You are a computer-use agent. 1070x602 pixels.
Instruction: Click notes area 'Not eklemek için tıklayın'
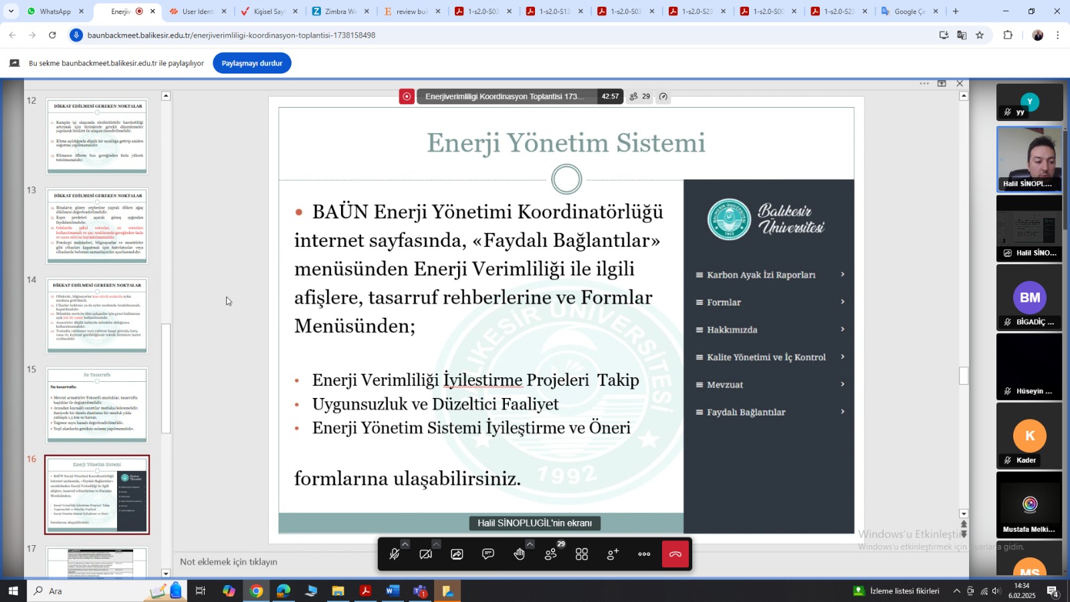click(x=229, y=562)
